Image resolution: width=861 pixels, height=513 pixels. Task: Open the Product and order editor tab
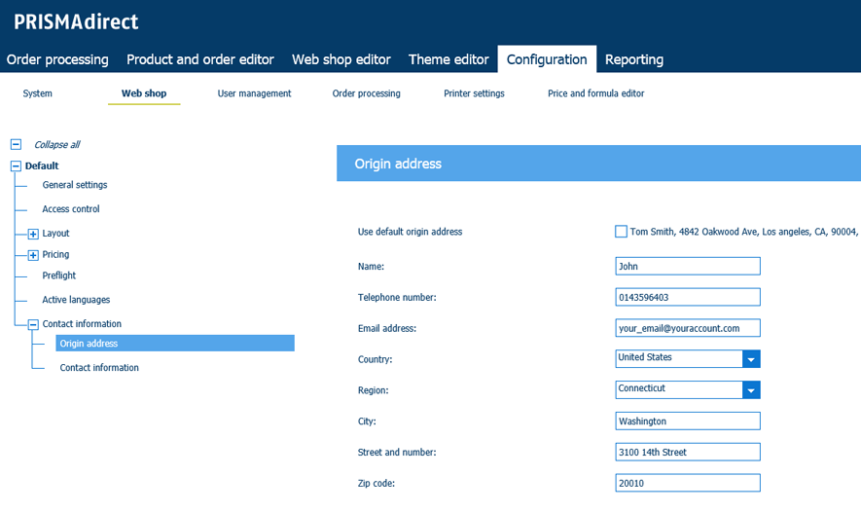tap(199, 59)
